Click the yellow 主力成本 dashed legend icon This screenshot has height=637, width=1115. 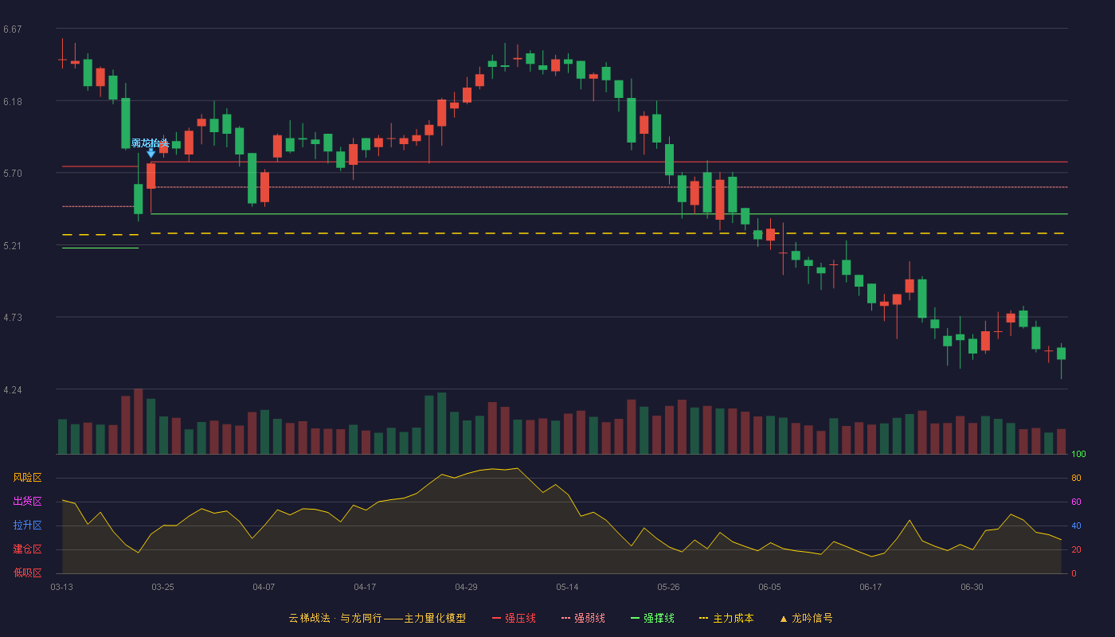pos(703,618)
